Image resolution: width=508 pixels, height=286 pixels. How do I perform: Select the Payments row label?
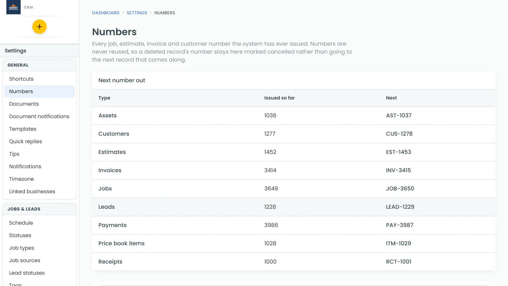(x=112, y=225)
